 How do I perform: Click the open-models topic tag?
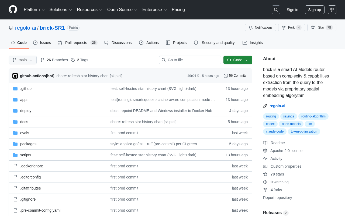tap(291, 124)
